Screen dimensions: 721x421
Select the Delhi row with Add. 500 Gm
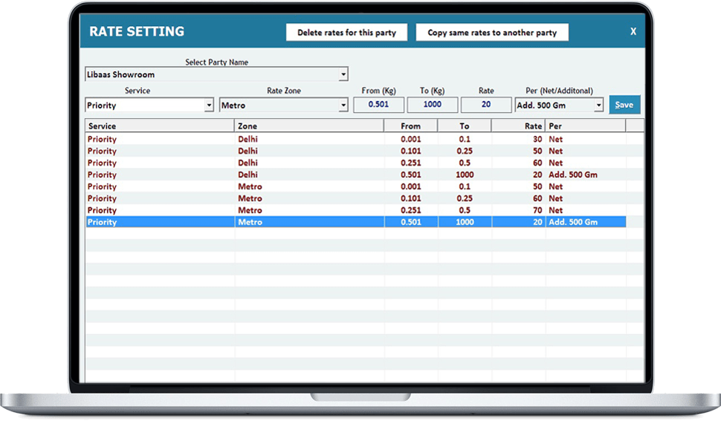(x=355, y=175)
